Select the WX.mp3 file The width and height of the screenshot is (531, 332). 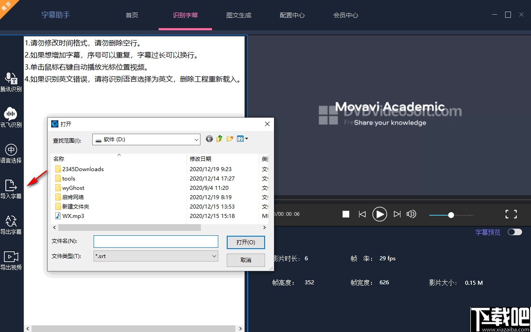point(69,216)
